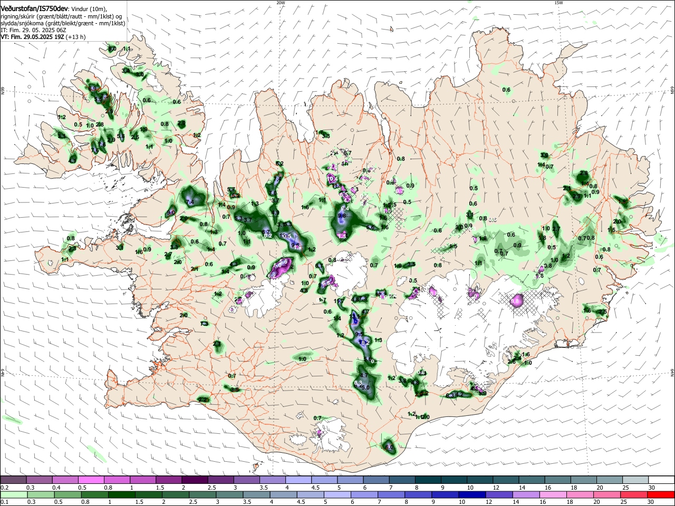
Task: Pick the dark teal swatch at snow scale 9
Action: 454,480
